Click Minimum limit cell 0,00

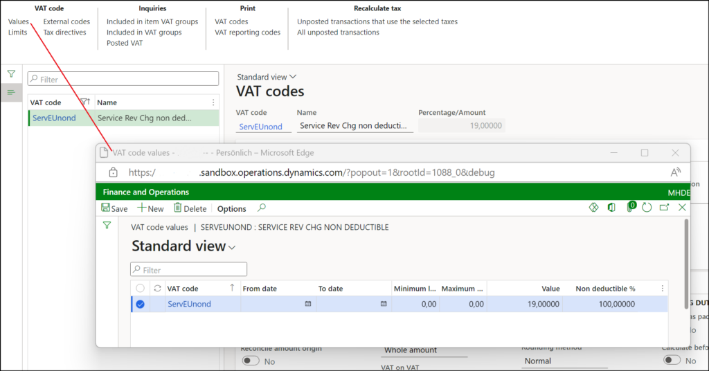415,304
